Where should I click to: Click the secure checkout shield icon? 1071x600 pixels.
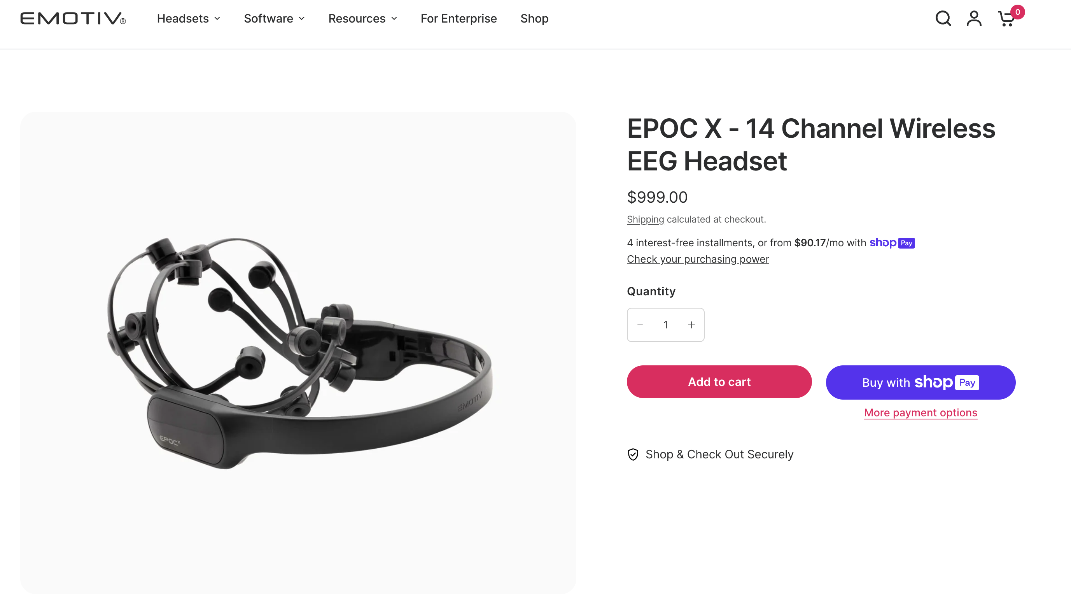tap(633, 454)
